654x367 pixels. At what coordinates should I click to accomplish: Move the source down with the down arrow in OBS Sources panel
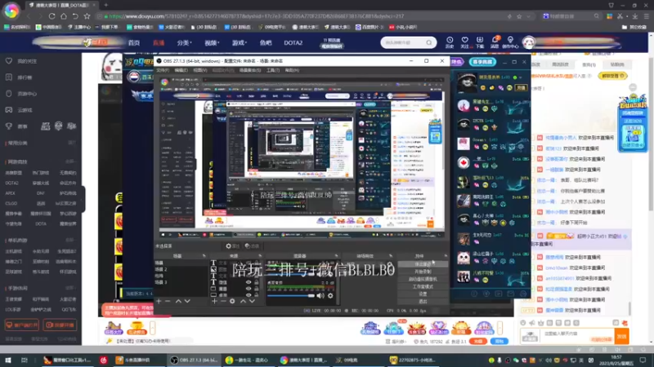click(x=252, y=301)
